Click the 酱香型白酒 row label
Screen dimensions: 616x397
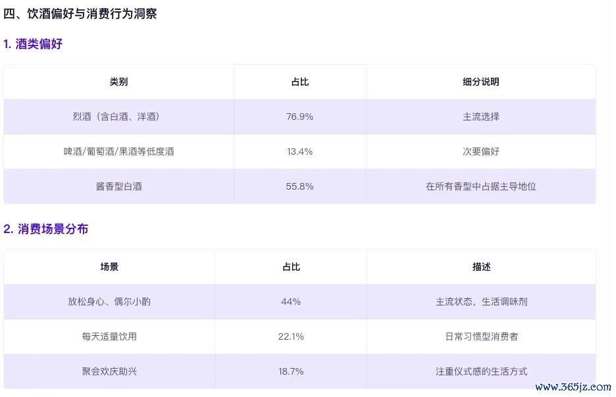(x=118, y=186)
